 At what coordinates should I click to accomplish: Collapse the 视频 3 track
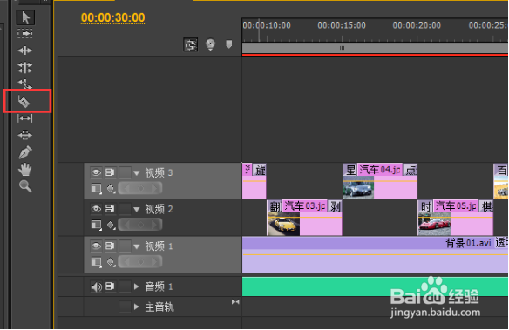137,173
